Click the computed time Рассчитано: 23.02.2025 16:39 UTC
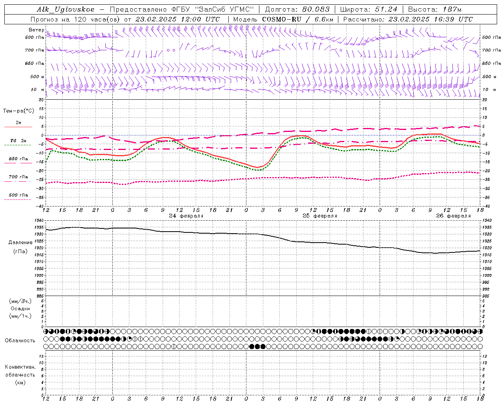Image resolution: width=503 pixels, height=402 pixels. [408, 19]
